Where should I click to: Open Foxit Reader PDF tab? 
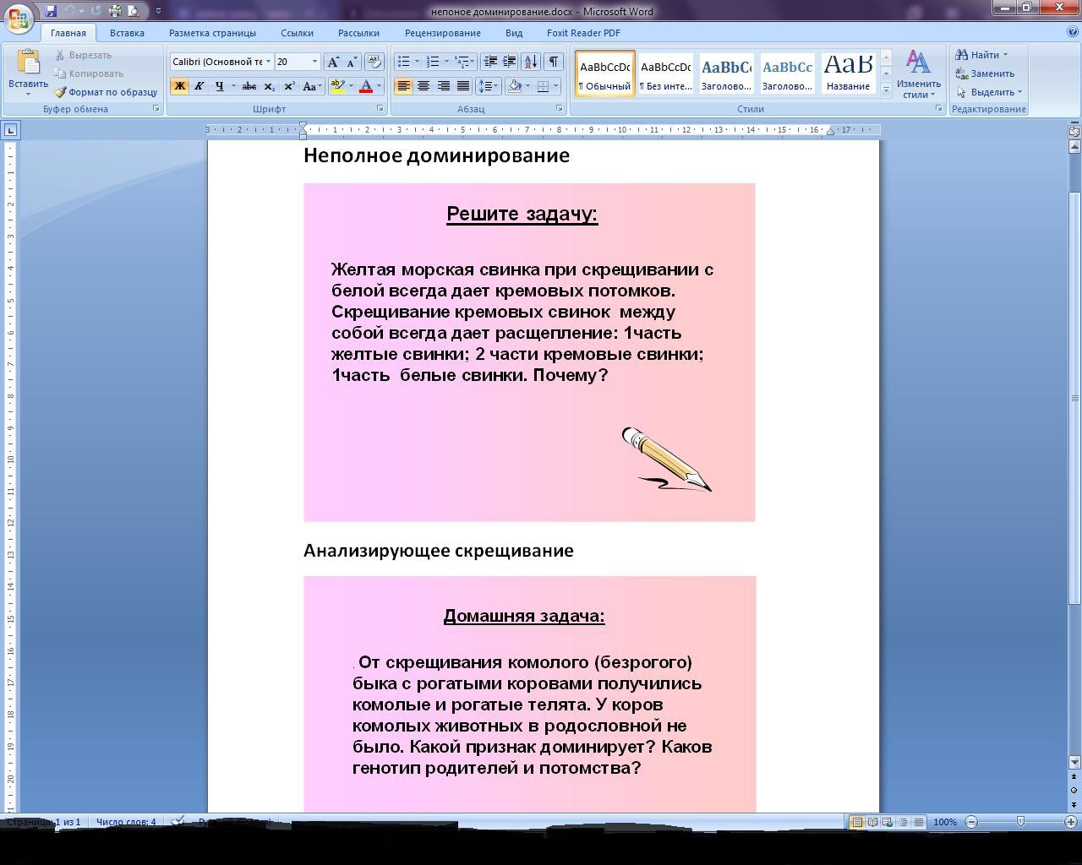[583, 33]
